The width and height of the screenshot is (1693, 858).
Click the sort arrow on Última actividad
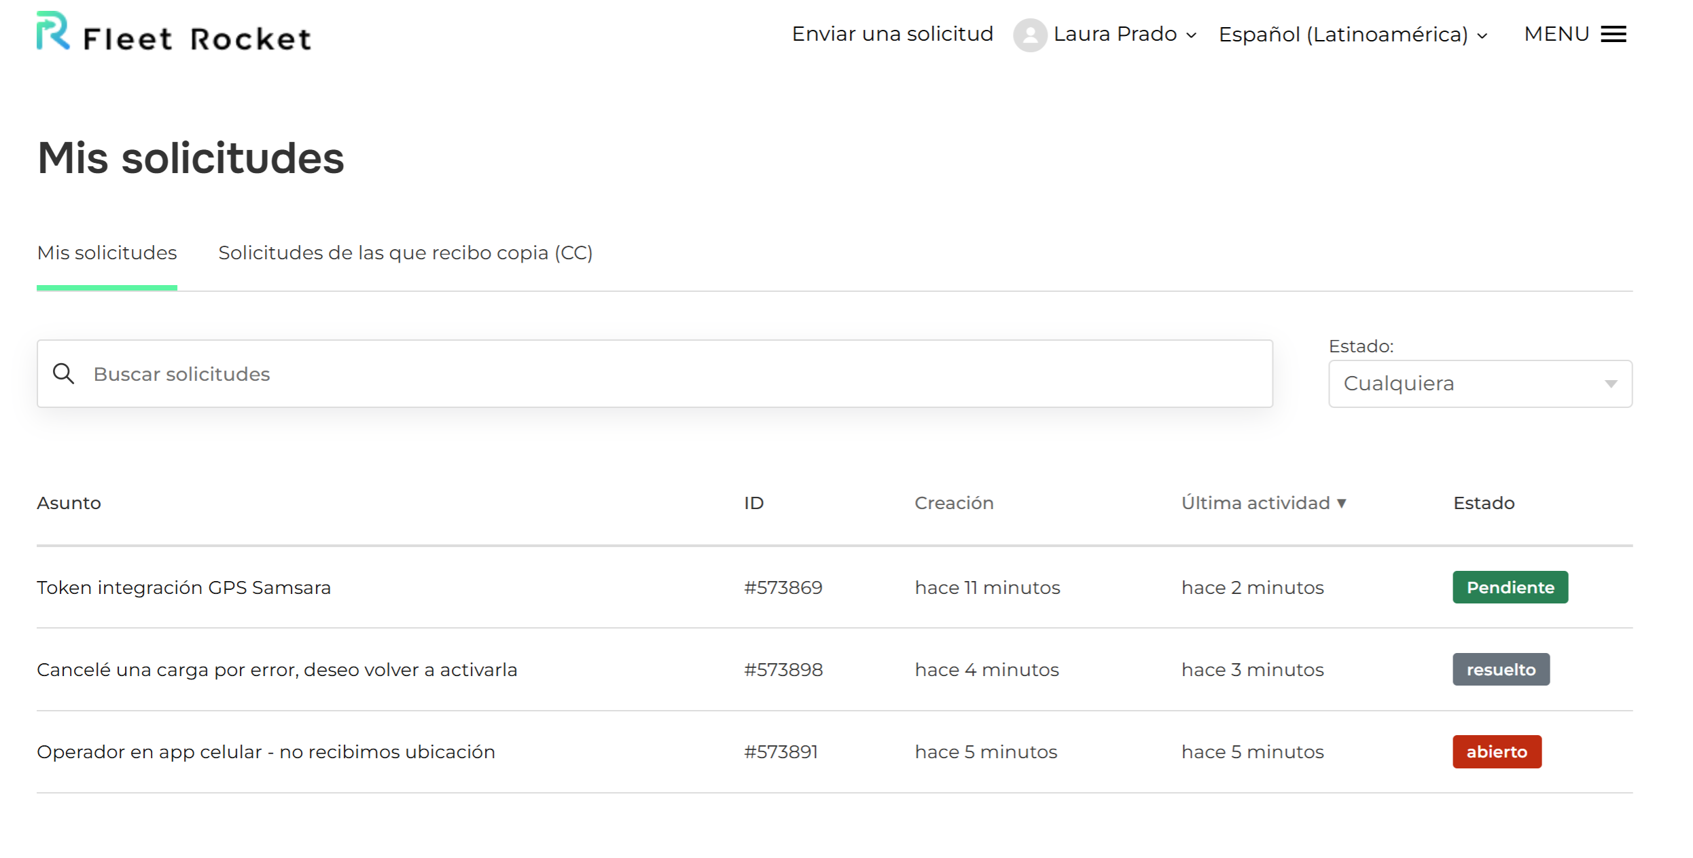pyautogui.click(x=1340, y=503)
